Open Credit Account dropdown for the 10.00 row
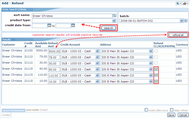This screenshot has width=190, height=119. click(97, 82)
